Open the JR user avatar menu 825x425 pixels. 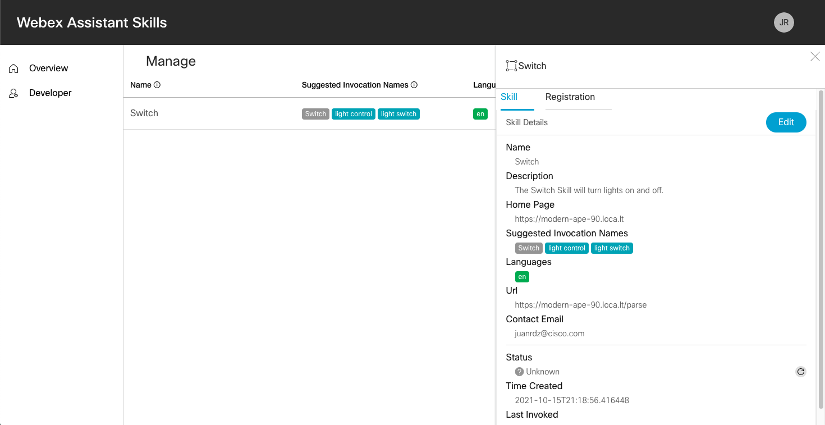coord(783,22)
